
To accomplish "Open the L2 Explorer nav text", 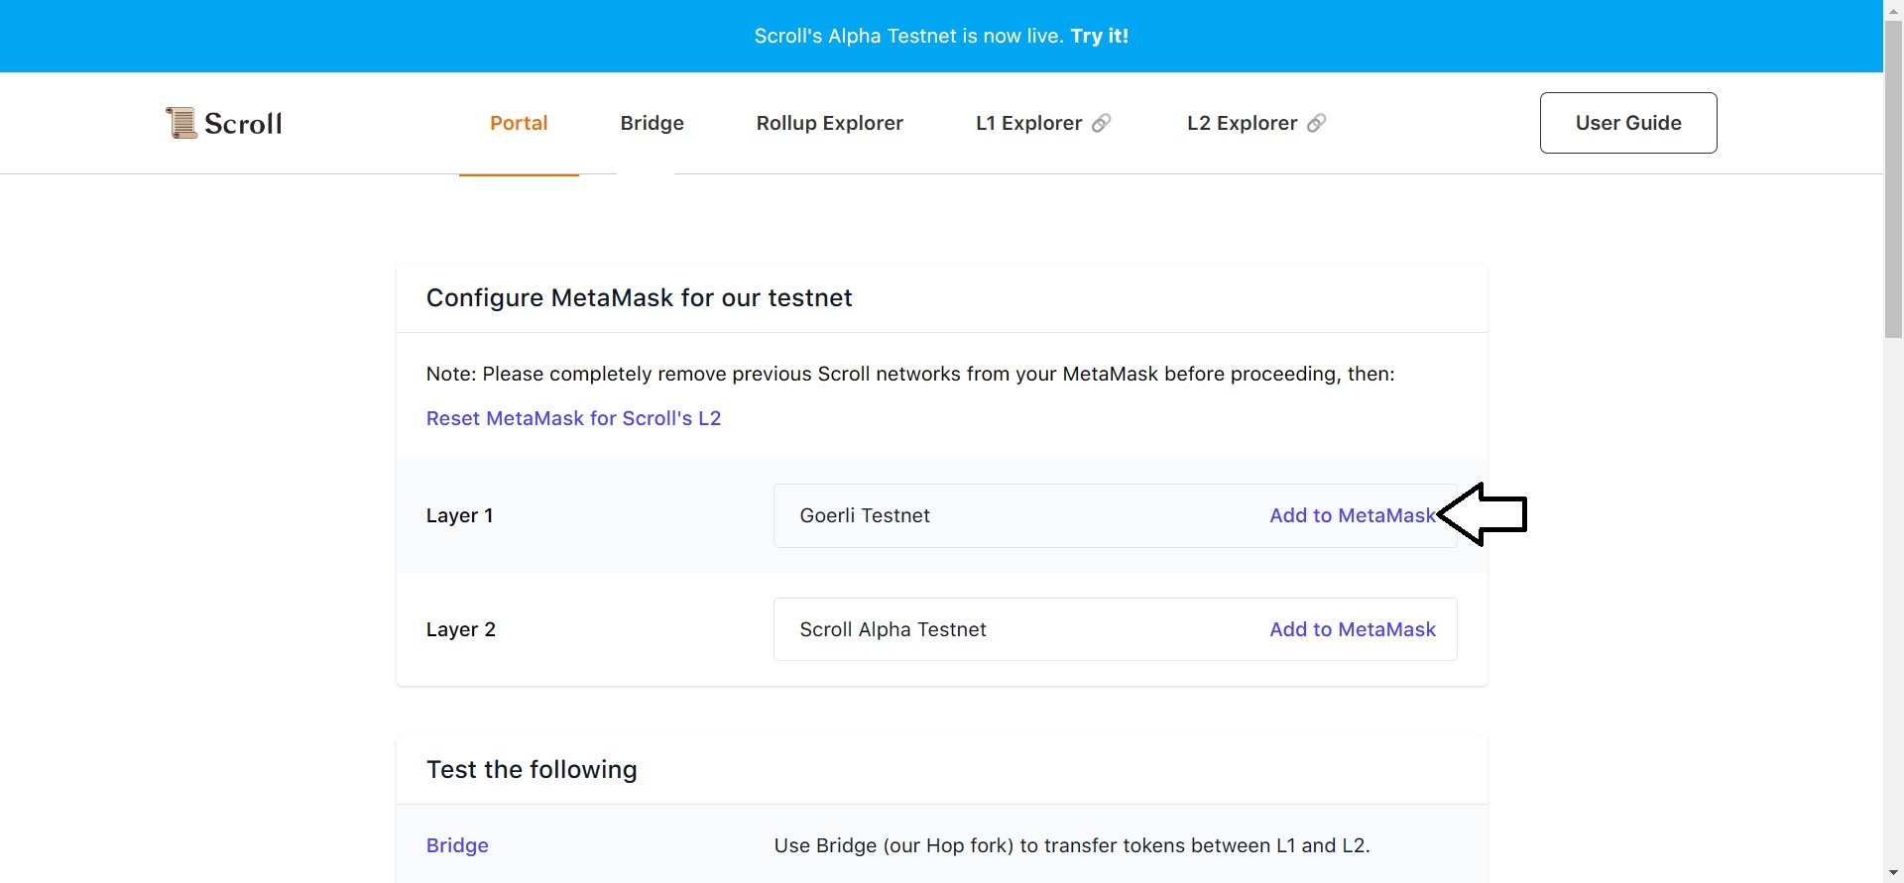I will pos(1242,123).
